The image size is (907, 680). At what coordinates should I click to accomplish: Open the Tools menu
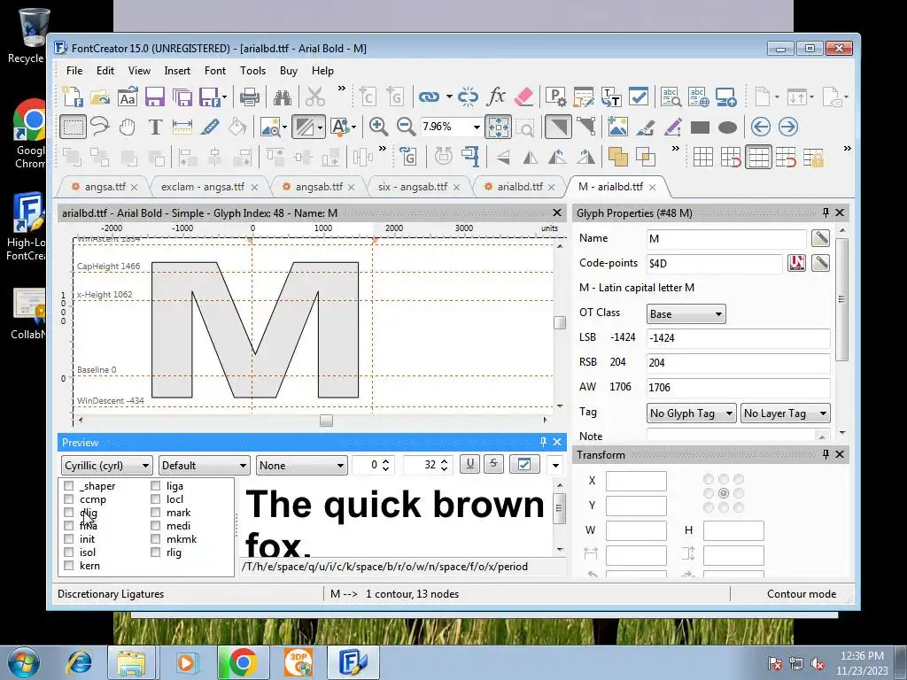tap(252, 71)
